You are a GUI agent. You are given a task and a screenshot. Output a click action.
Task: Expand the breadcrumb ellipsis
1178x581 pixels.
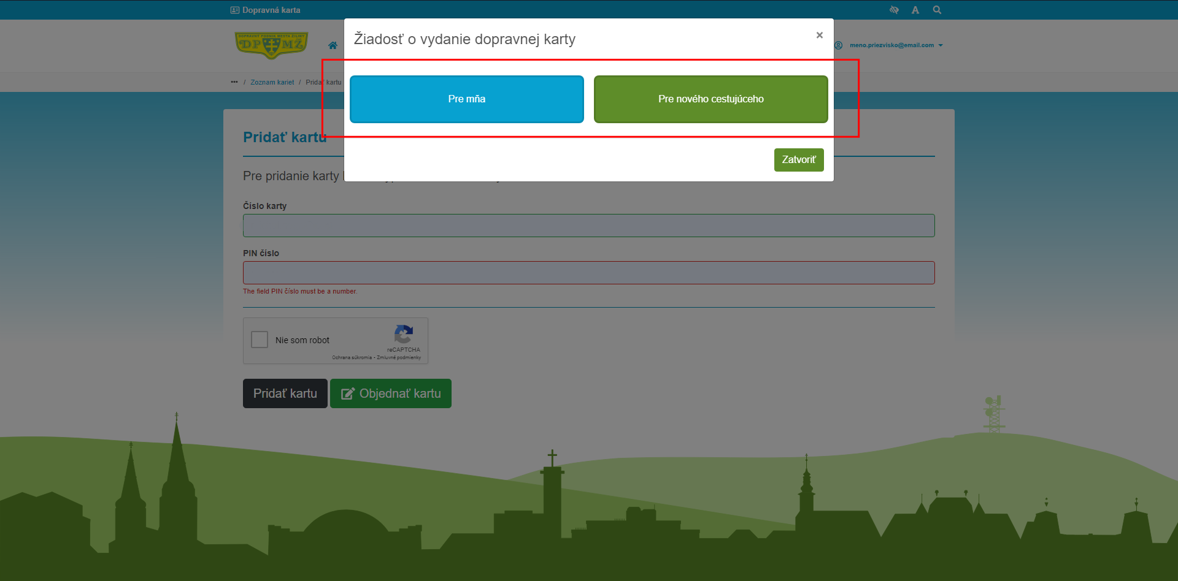[x=234, y=82]
